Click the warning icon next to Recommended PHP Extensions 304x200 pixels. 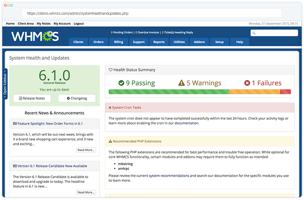pyautogui.click(x=110, y=142)
